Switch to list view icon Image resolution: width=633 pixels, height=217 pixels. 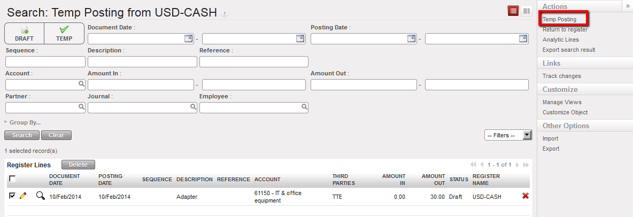point(513,11)
